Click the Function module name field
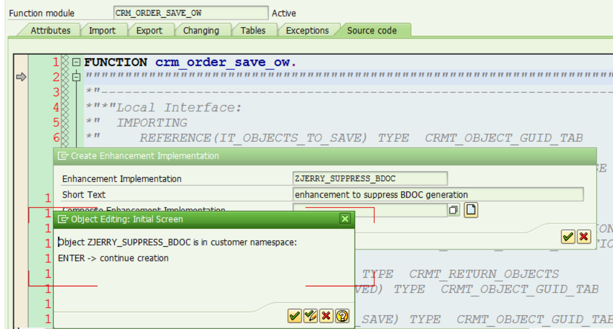 click(191, 13)
